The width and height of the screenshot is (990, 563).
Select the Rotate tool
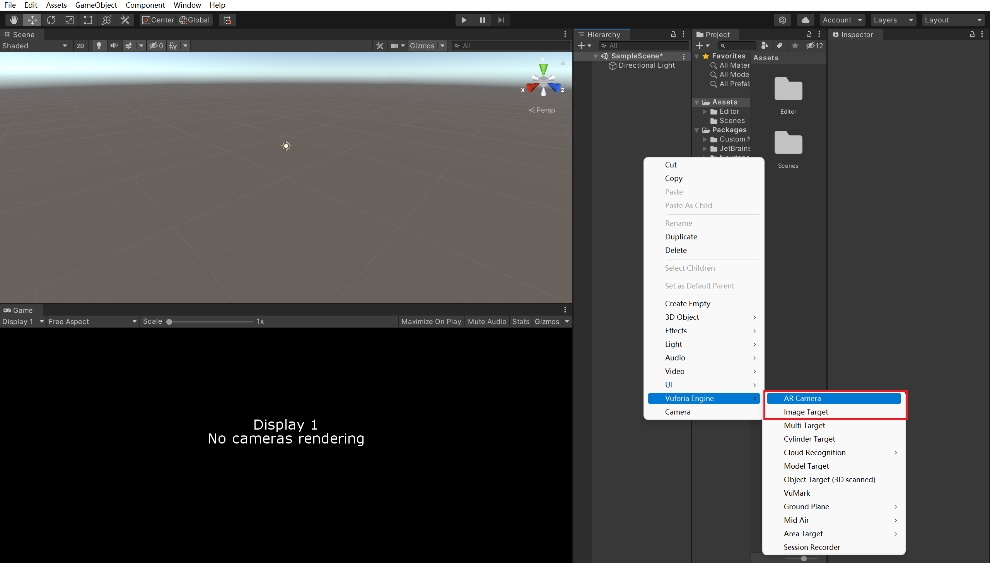tap(51, 20)
